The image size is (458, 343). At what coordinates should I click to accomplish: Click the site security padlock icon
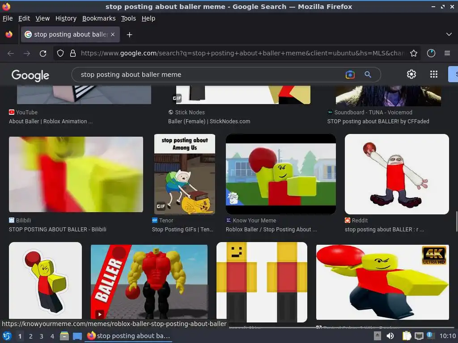pyautogui.click(x=73, y=54)
